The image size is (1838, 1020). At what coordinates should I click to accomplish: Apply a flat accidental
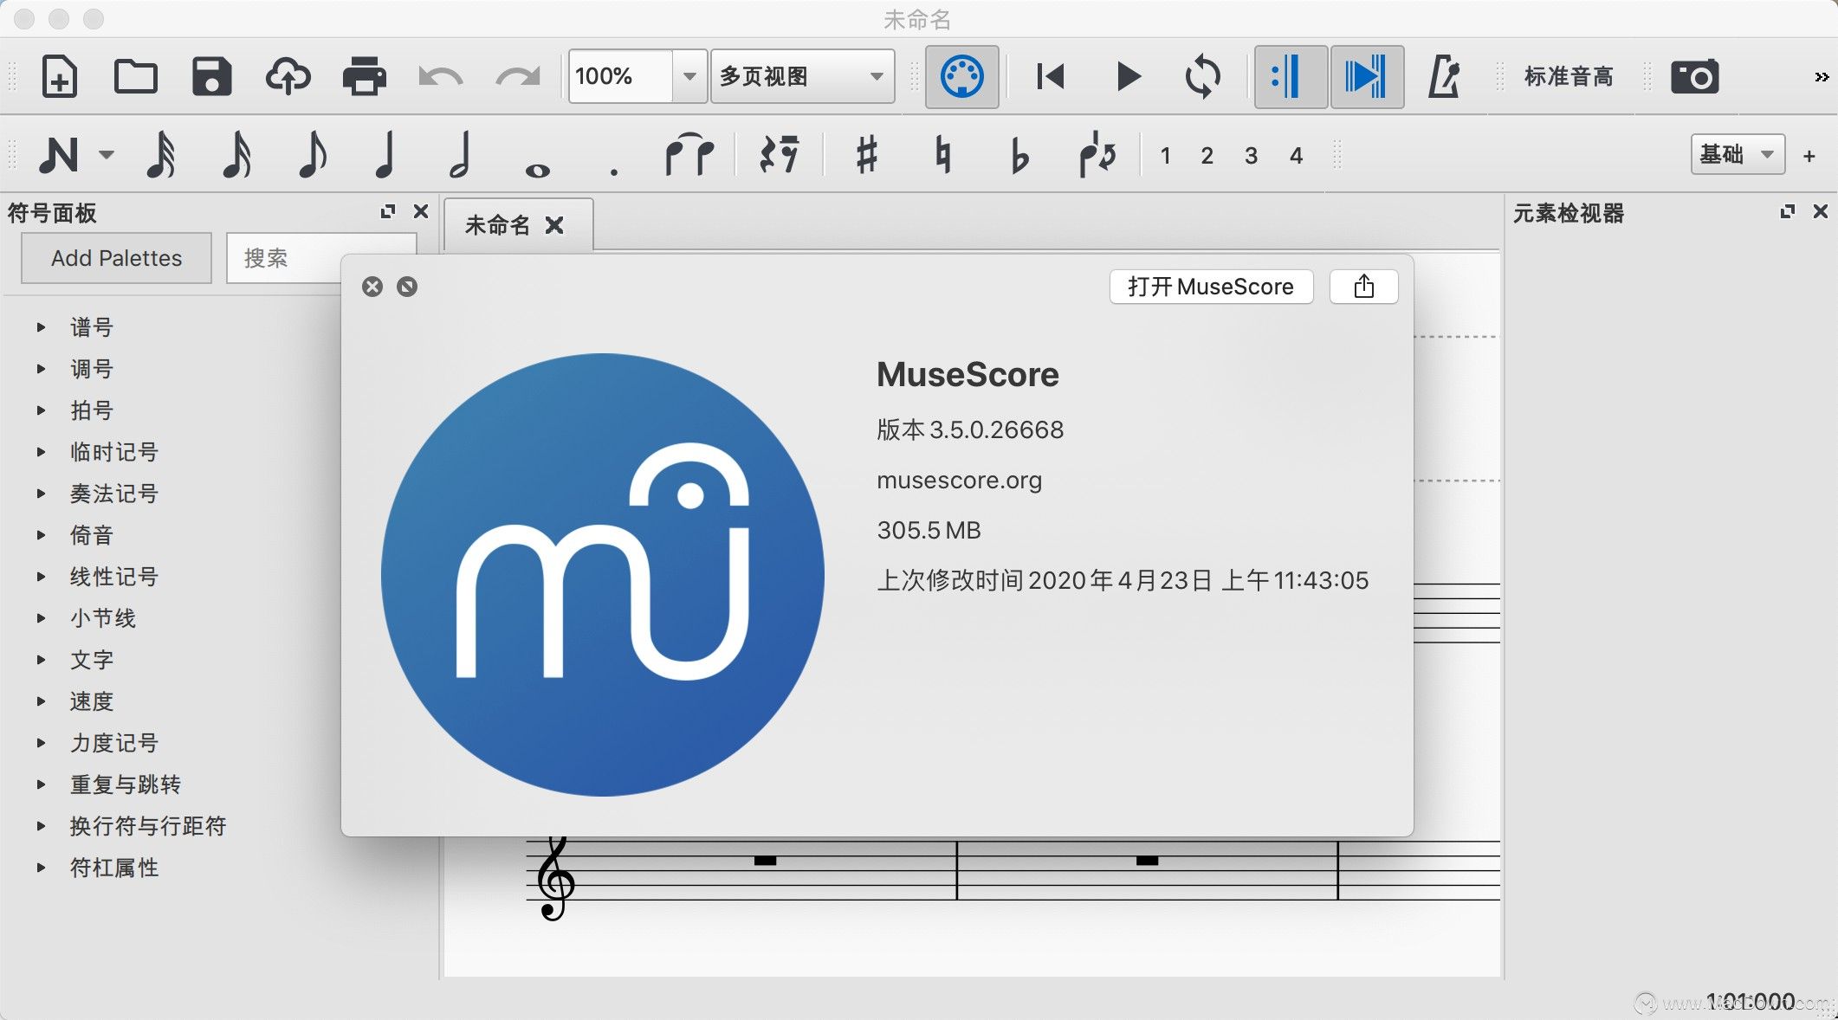point(1019,155)
